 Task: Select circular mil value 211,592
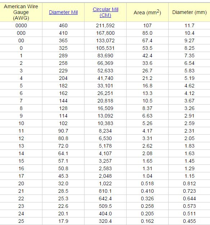pyautogui.click(x=105, y=26)
